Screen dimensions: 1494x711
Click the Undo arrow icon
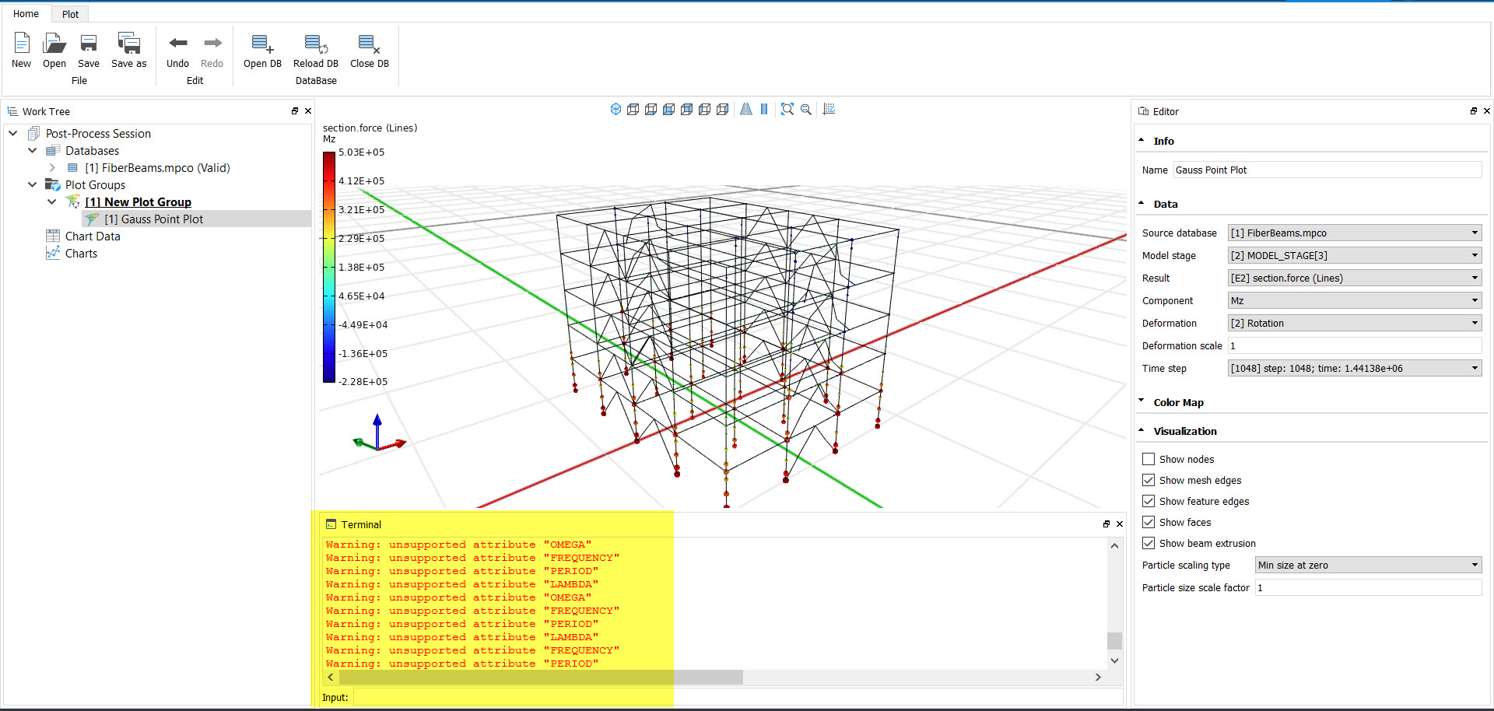click(x=178, y=43)
